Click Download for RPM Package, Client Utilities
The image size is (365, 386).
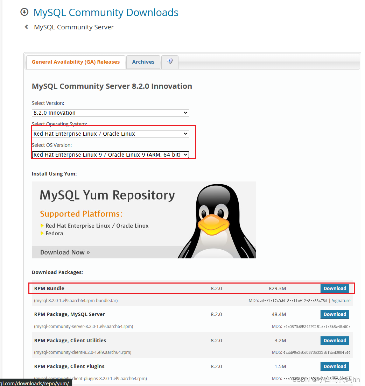(335, 340)
